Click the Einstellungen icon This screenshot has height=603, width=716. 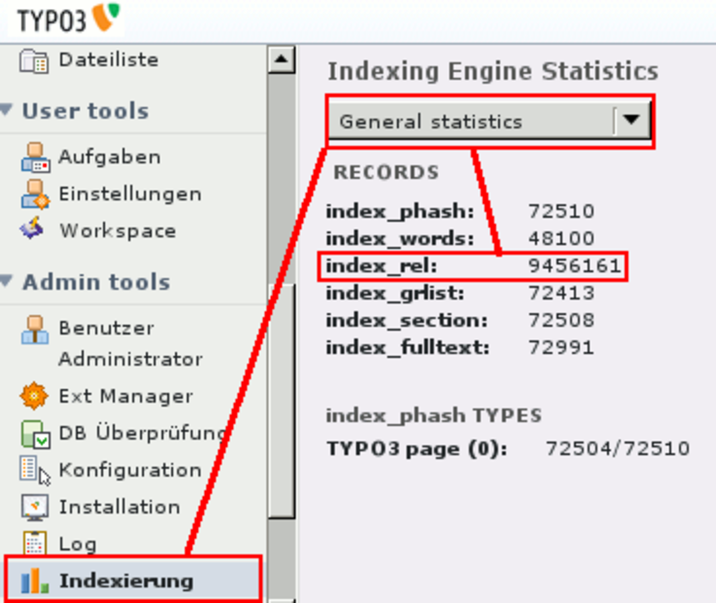click(35, 194)
